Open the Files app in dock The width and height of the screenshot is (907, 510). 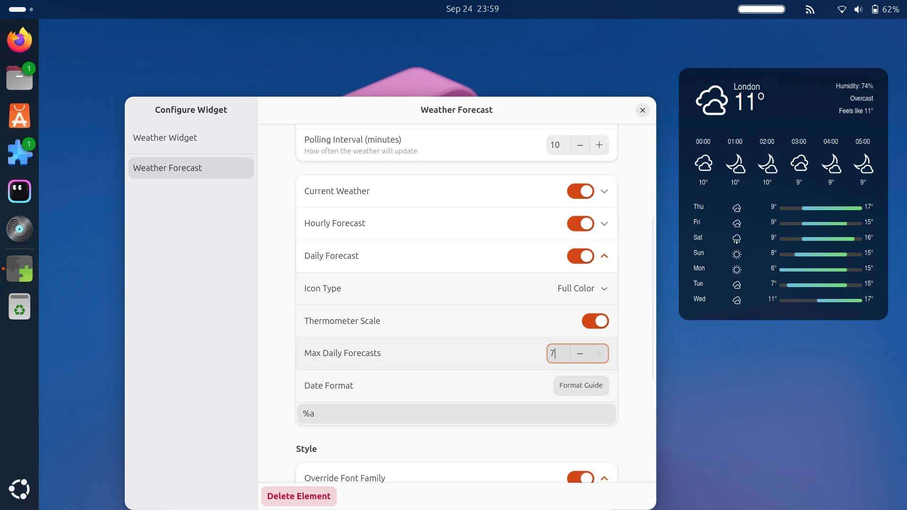[x=19, y=78]
